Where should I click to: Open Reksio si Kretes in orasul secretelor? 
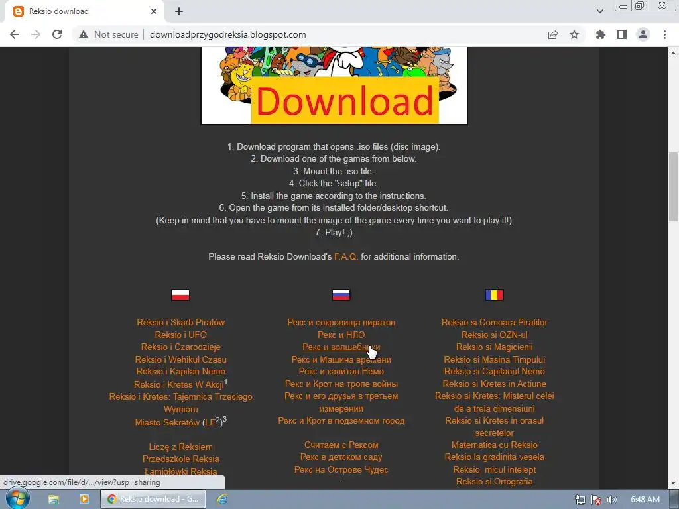pos(495,427)
